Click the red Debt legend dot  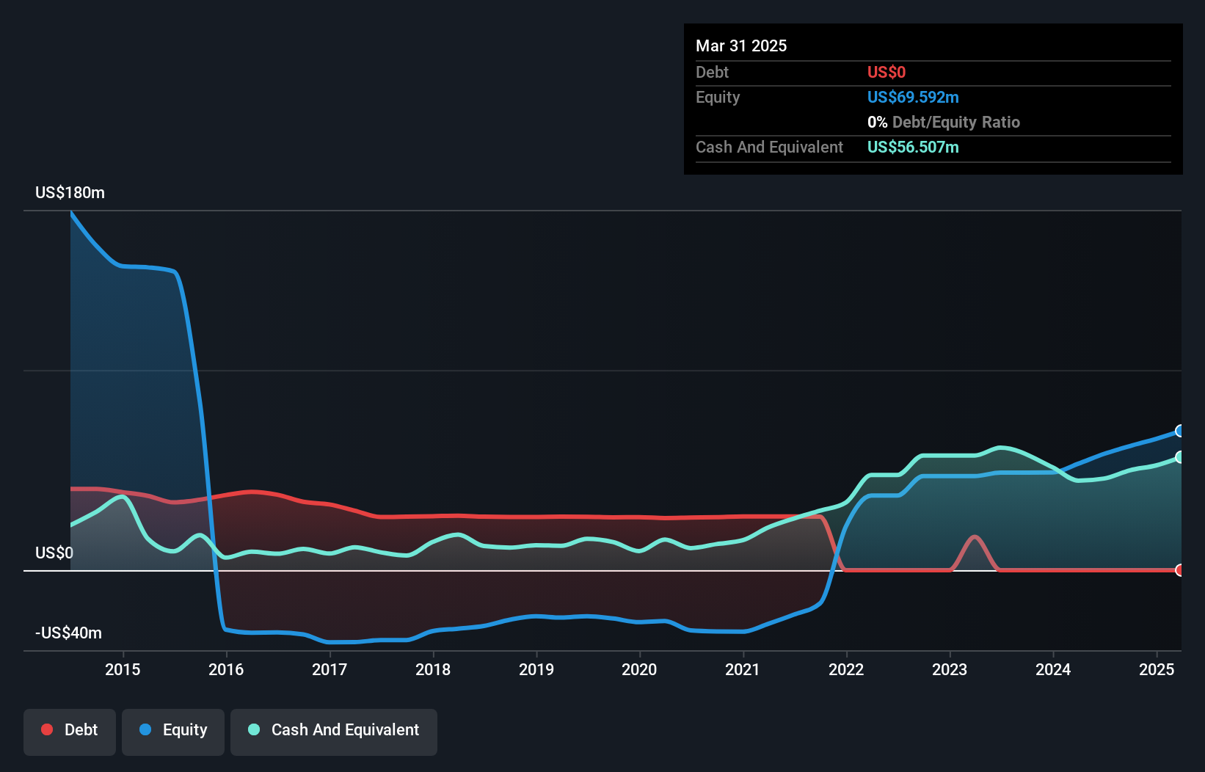(47, 729)
